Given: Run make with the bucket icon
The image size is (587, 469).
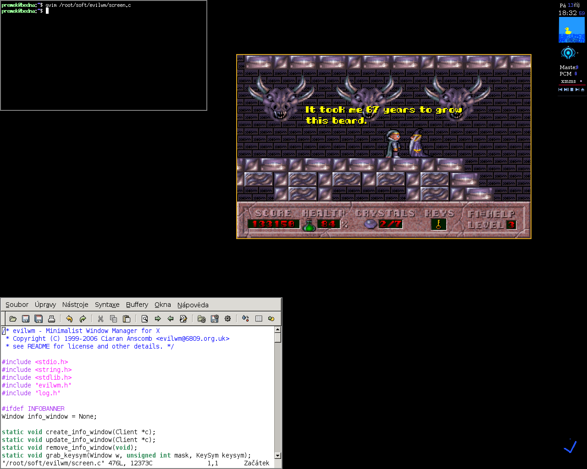Looking at the screenshot, I should pos(245,319).
